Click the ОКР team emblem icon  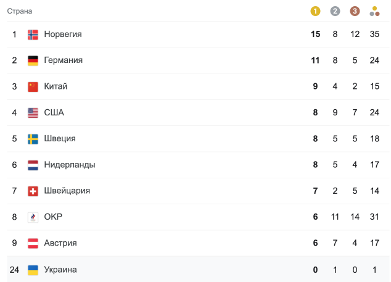[x=33, y=217]
